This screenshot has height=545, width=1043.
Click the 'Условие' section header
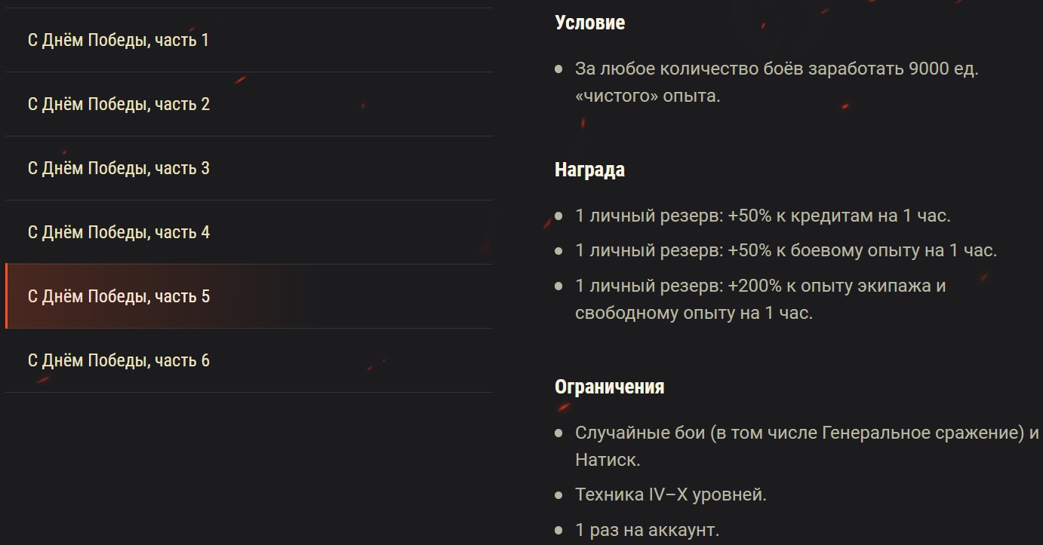589,23
